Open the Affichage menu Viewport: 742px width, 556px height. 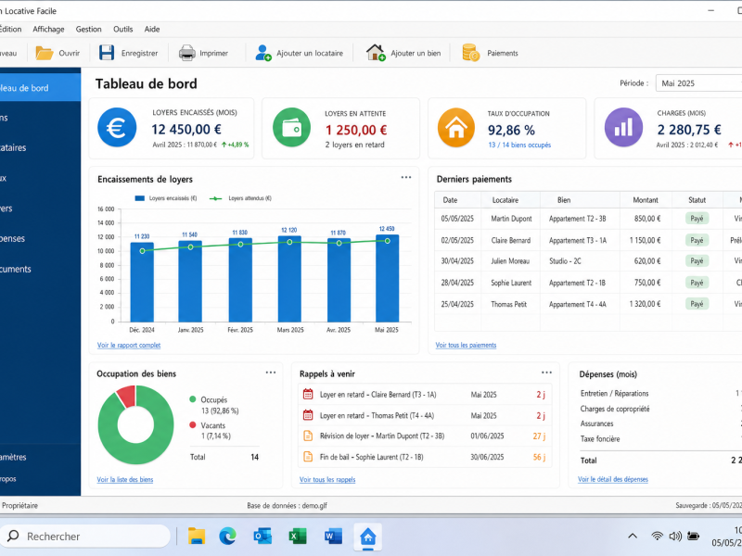point(48,30)
